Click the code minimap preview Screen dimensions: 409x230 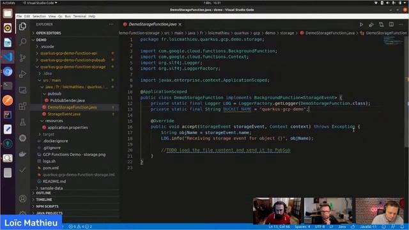393,41
